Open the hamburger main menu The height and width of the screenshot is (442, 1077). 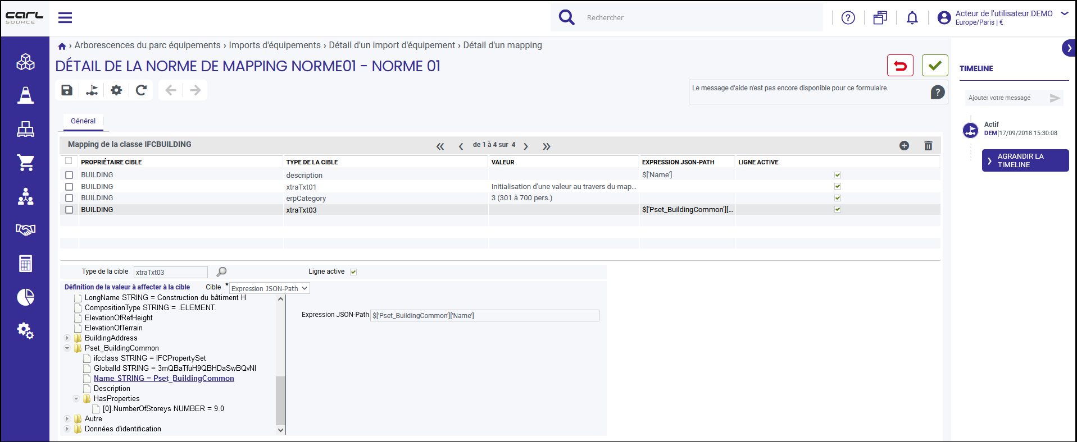tap(65, 18)
